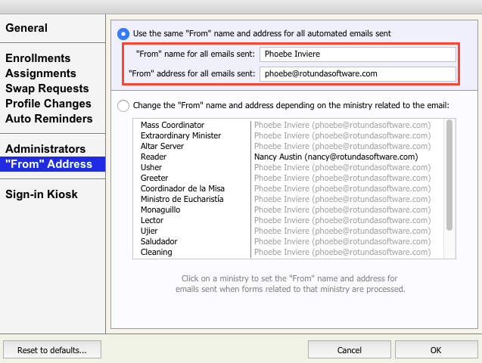This screenshot has height=363, width=482.
Task: Click the "From" name input field
Action: [x=357, y=54]
